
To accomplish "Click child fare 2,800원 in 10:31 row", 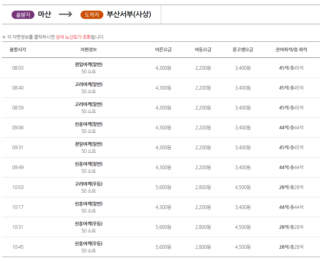I will click(x=203, y=227).
